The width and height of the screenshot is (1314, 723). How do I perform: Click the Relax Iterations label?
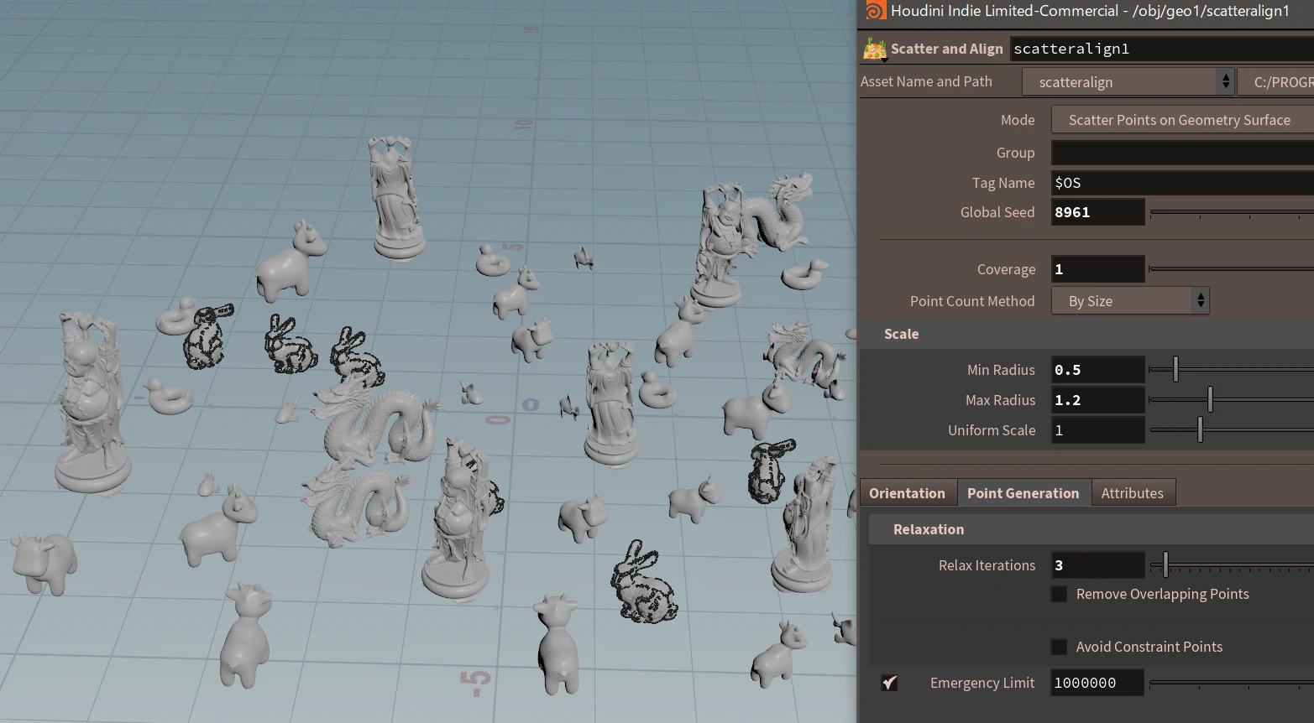987,565
